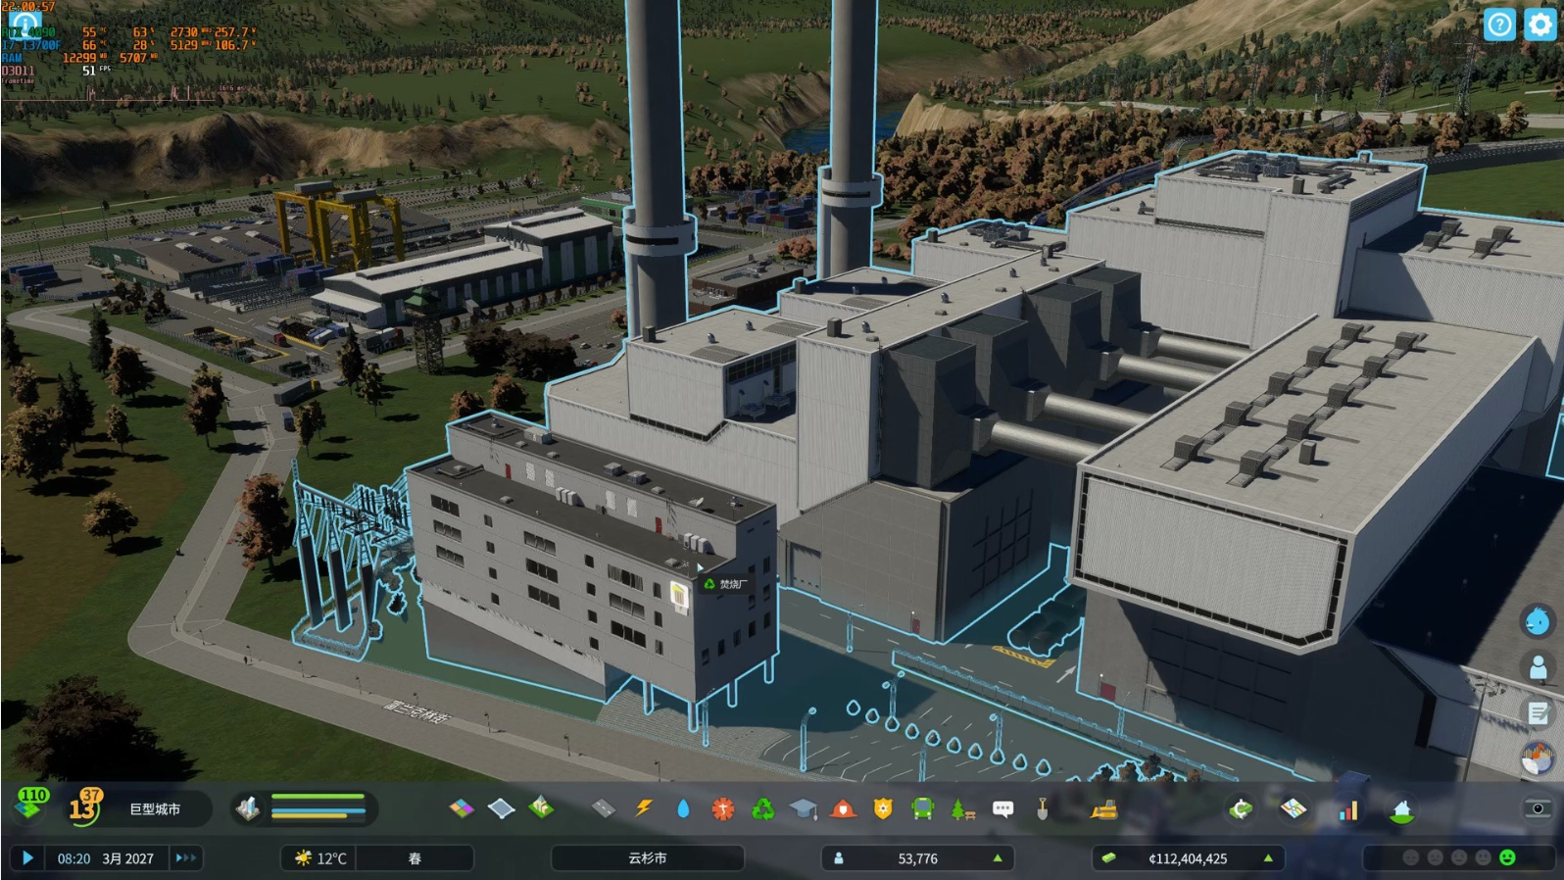
Task: Open the Transportation Overview map icon
Action: pyautogui.click(x=1294, y=808)
